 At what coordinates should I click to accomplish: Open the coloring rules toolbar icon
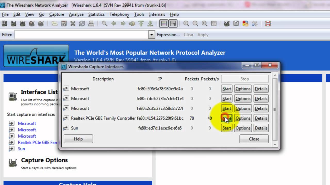(x=245, y=24)
